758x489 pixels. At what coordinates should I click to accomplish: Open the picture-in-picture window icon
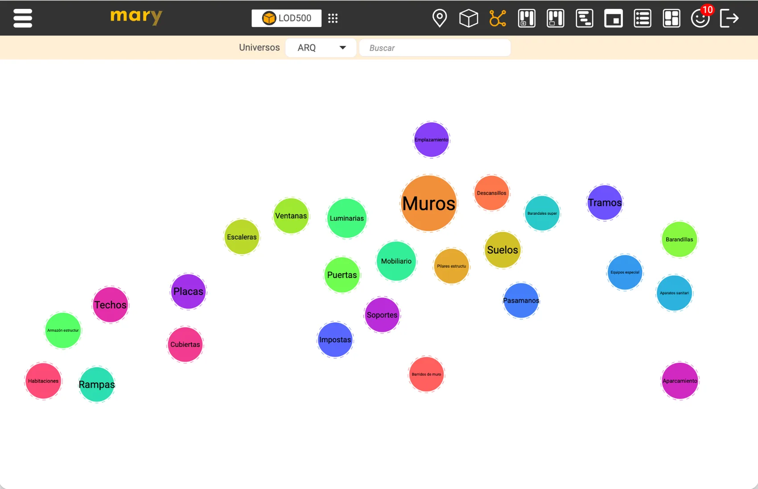click(x=614, y=18)
